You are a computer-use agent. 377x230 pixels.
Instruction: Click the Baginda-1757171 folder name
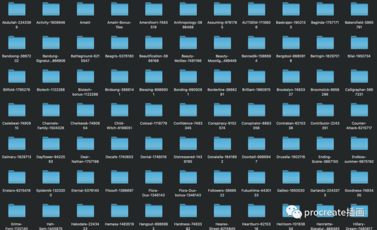click(325, 22)
